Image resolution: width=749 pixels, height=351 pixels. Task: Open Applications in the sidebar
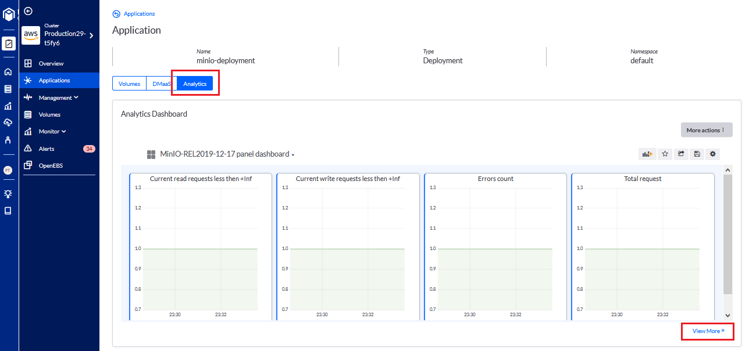[x=59, y=81]
